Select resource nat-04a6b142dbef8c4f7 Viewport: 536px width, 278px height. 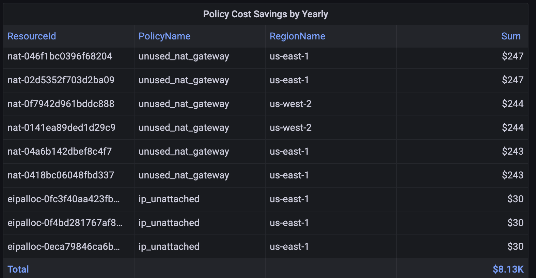tap(60, 152)
